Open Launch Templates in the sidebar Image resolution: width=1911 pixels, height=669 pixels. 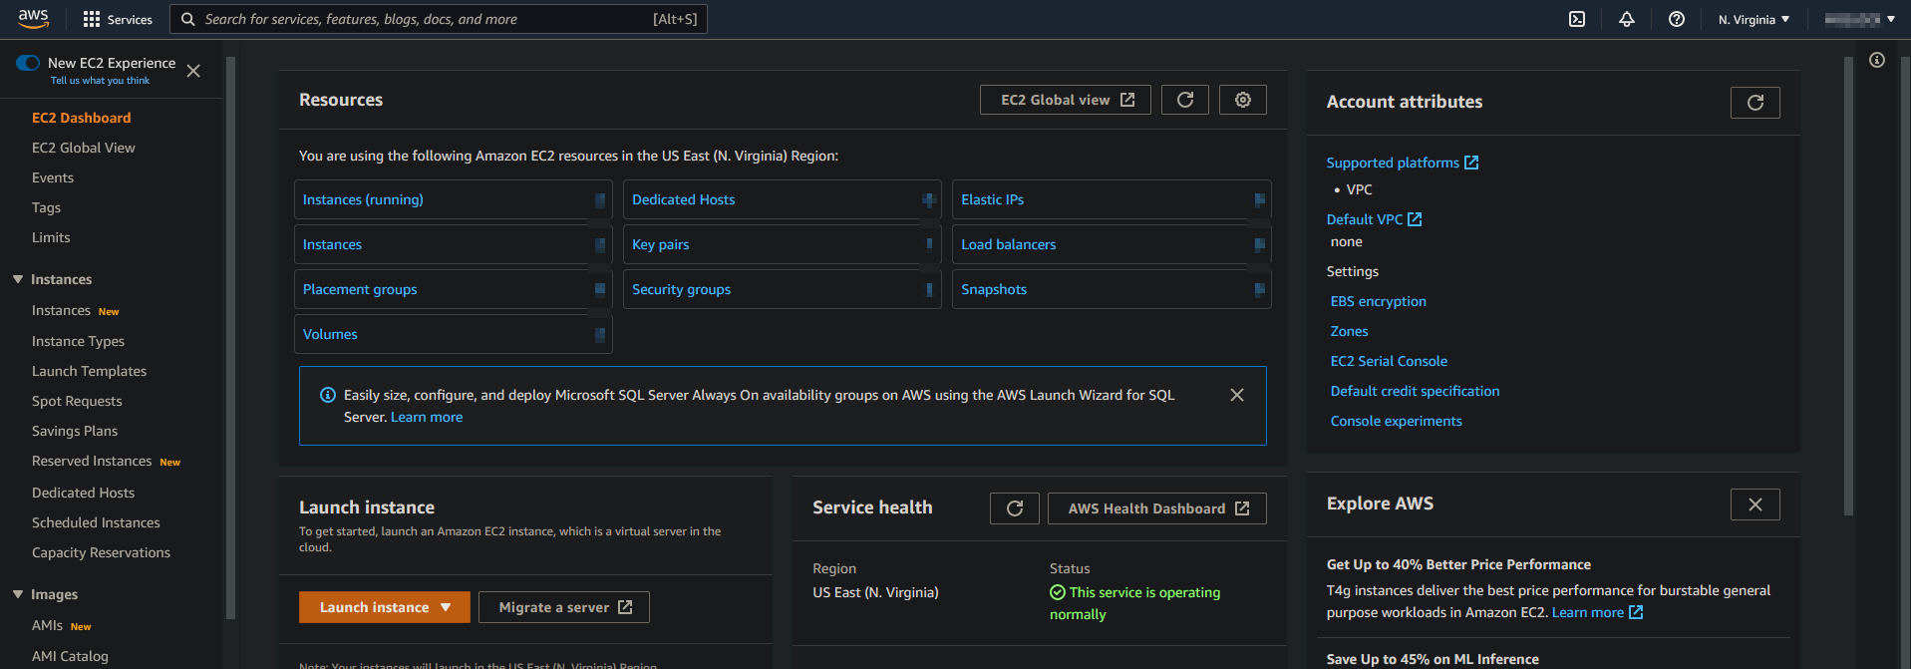[x=89, y=371]
